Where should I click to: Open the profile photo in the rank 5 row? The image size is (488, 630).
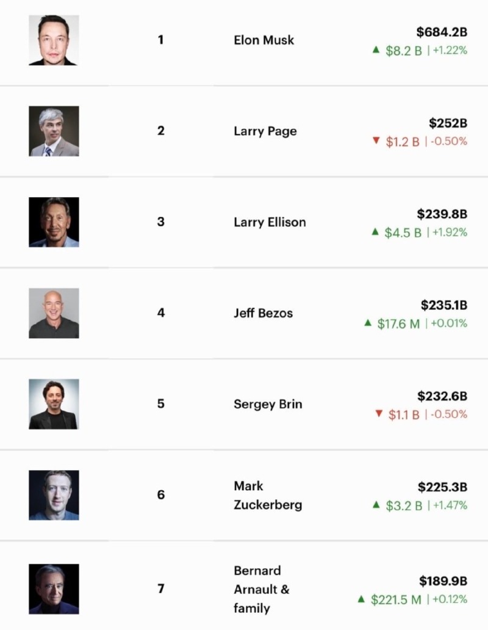54,404
